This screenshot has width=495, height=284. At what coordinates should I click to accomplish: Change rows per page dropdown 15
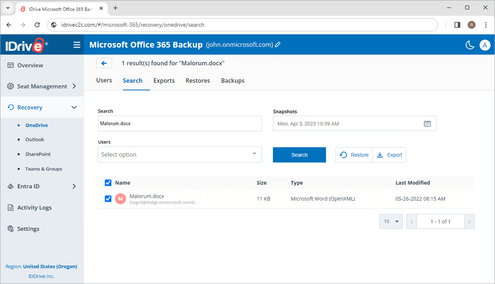point(391,221)
